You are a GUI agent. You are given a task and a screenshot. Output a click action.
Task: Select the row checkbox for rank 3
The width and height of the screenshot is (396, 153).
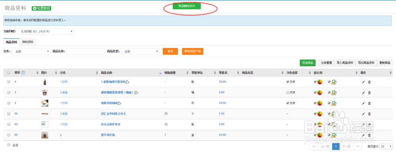9,93
